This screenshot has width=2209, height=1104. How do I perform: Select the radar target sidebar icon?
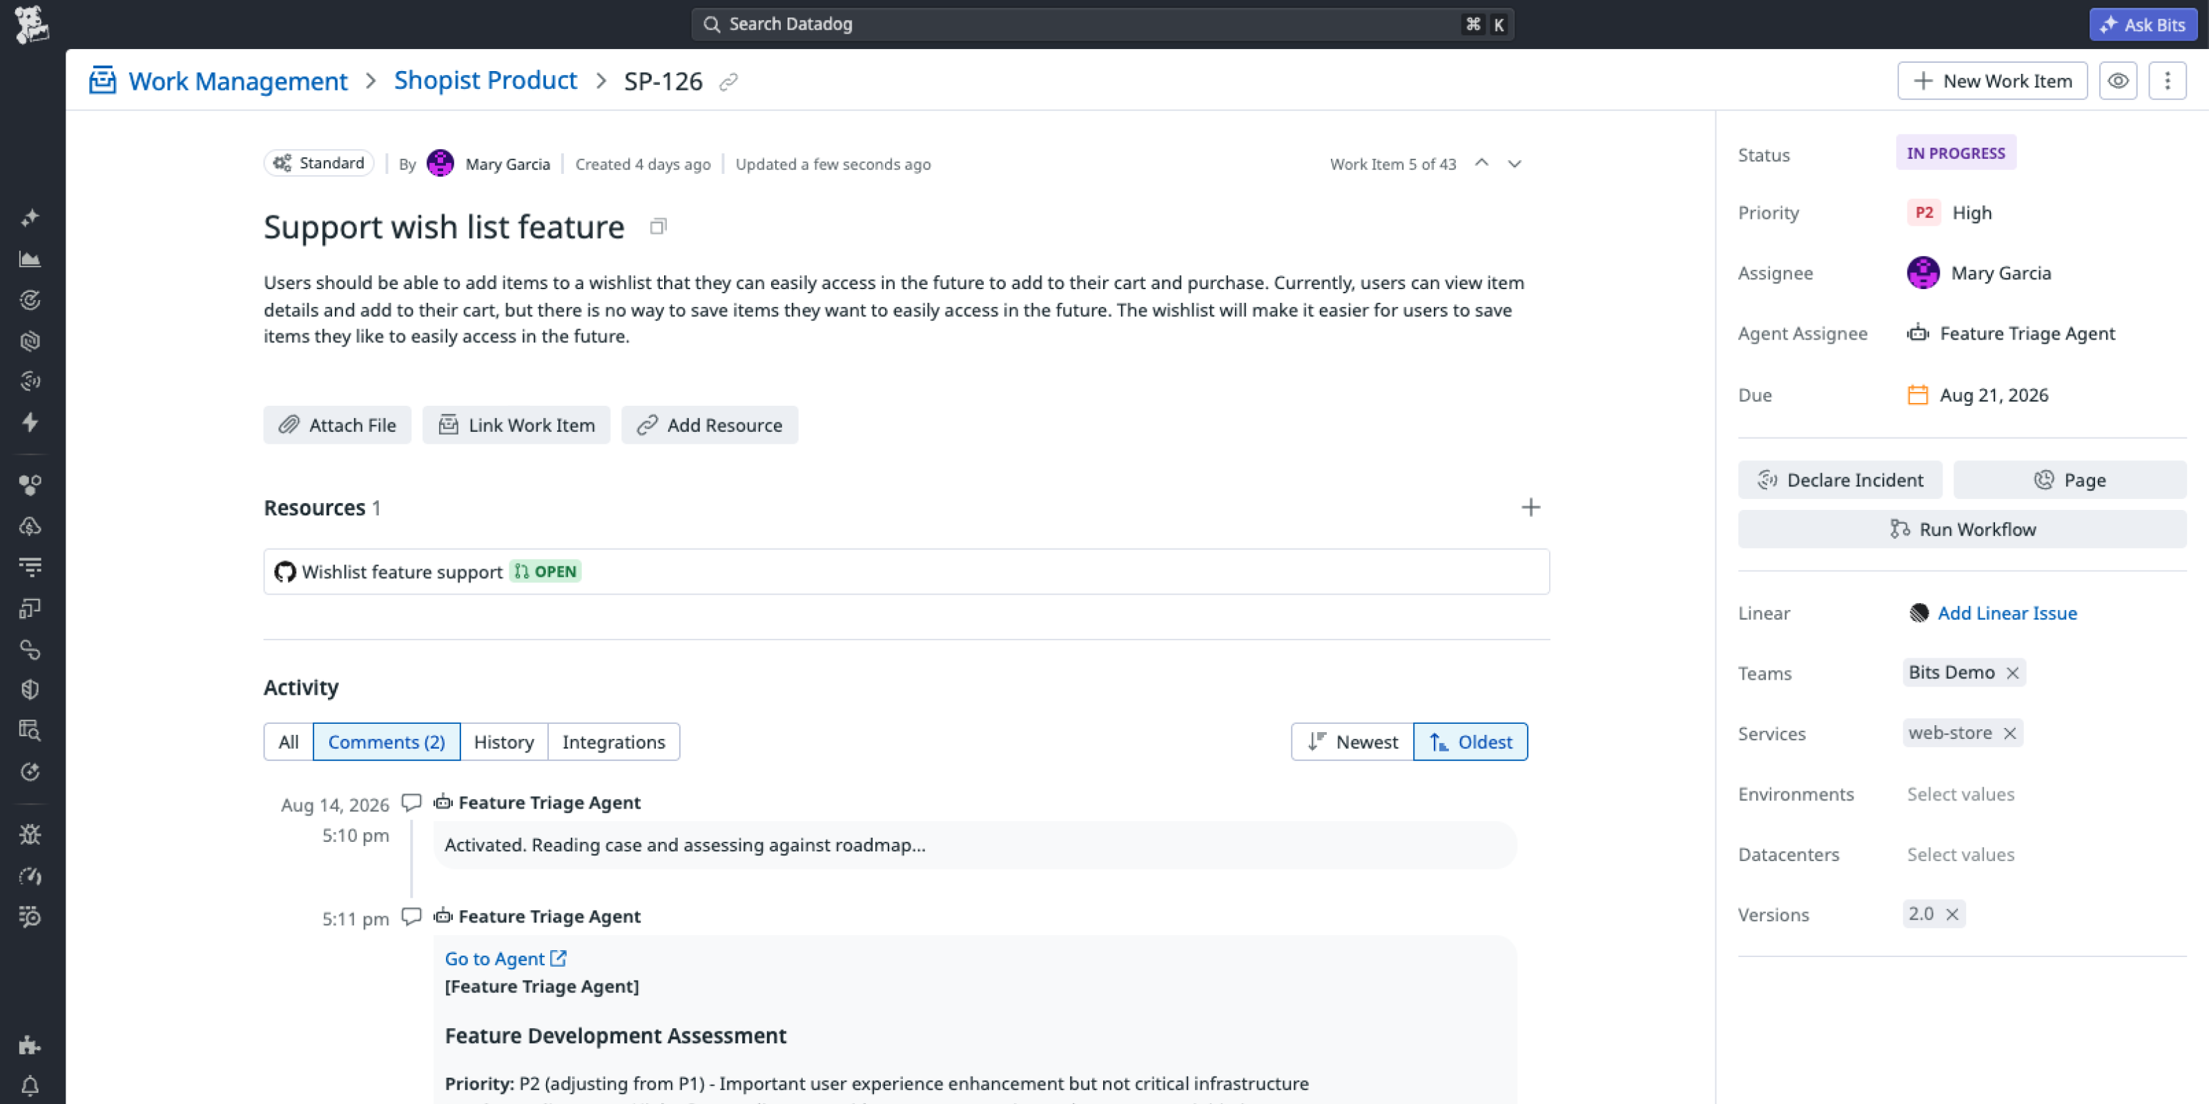click(x=30, y=300)
